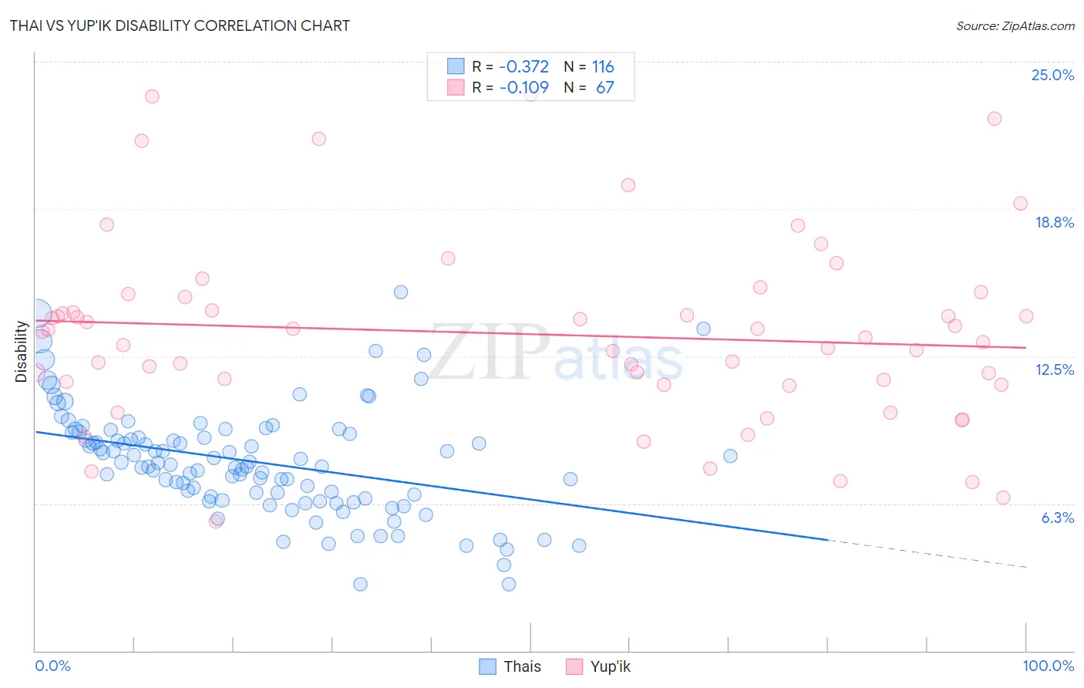The width and height of the screenshot is (1084, 688).
Task: Click the 0.0% x-axis label
Action: 52,666
